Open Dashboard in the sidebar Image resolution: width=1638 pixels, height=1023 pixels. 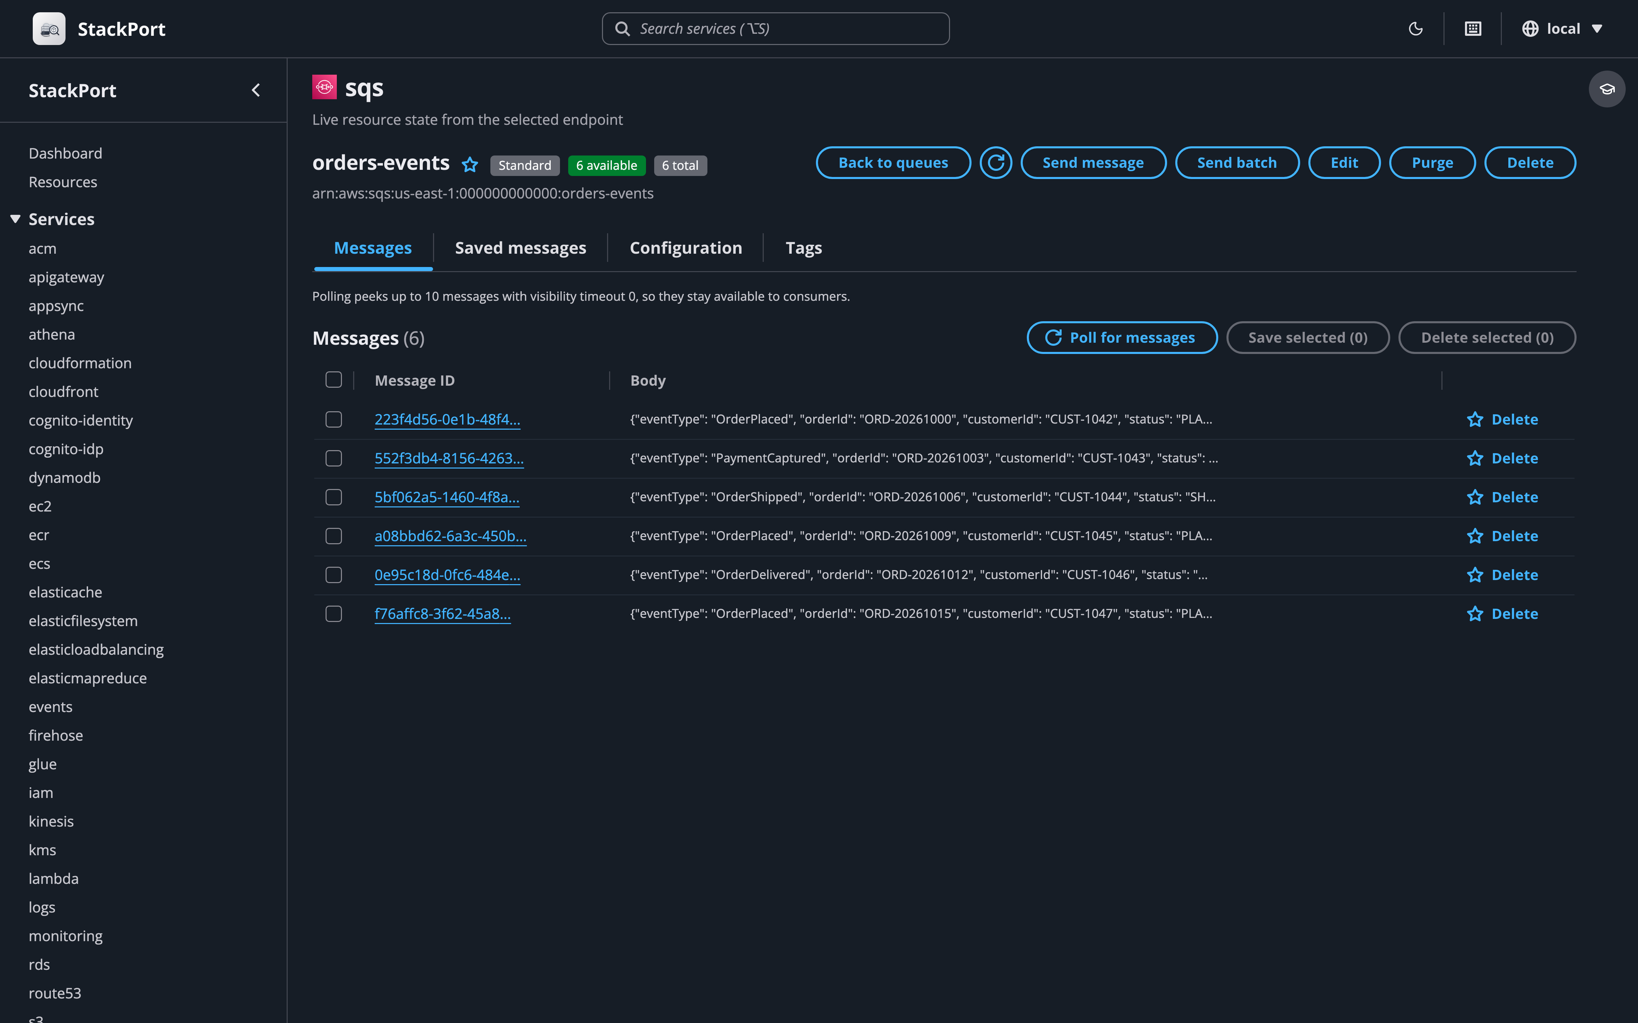pyautogui.click(x=65, y=153)
